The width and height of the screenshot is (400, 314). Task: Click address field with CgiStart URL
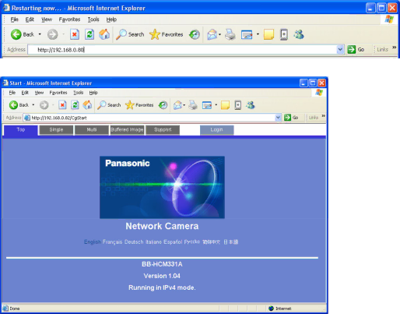click(149, 118)
